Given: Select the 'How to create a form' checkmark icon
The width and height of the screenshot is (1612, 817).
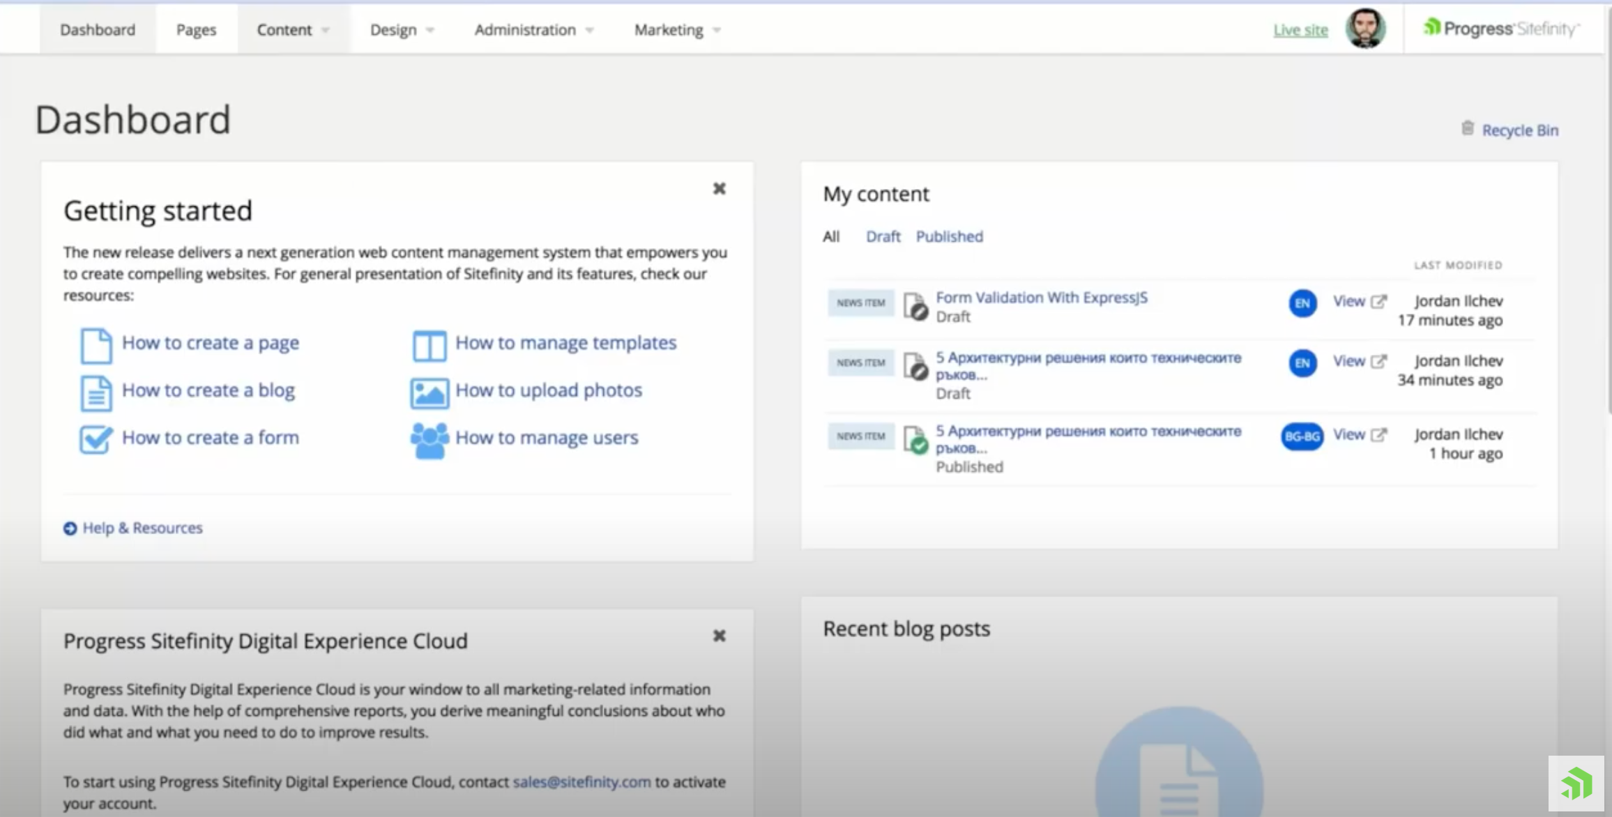Looking at the screenshot, I should click(95, 439).
